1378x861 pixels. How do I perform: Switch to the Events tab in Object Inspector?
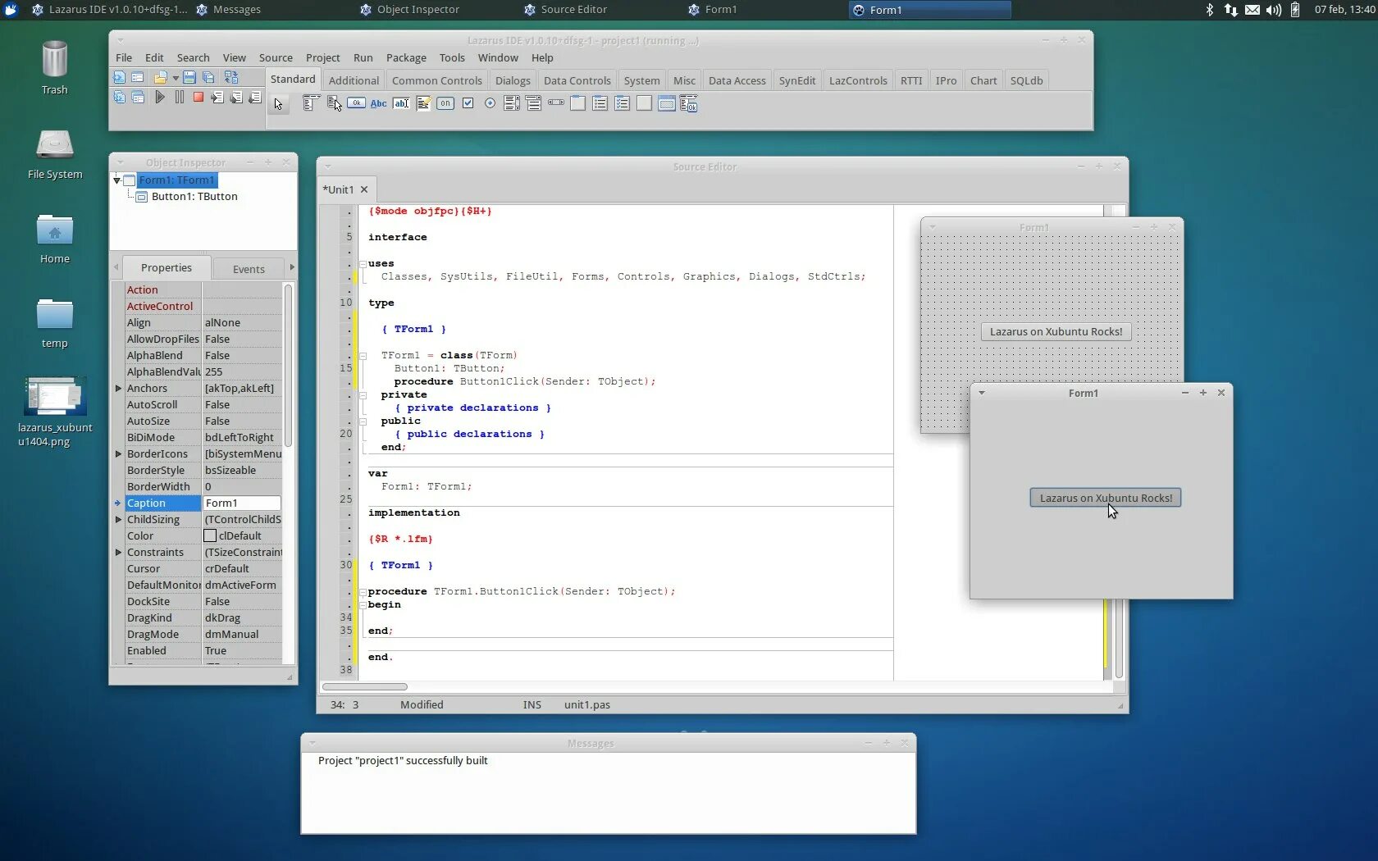pos(249,269)
